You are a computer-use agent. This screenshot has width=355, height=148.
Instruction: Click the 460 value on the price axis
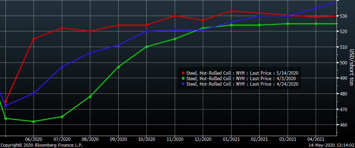(343, 125)
